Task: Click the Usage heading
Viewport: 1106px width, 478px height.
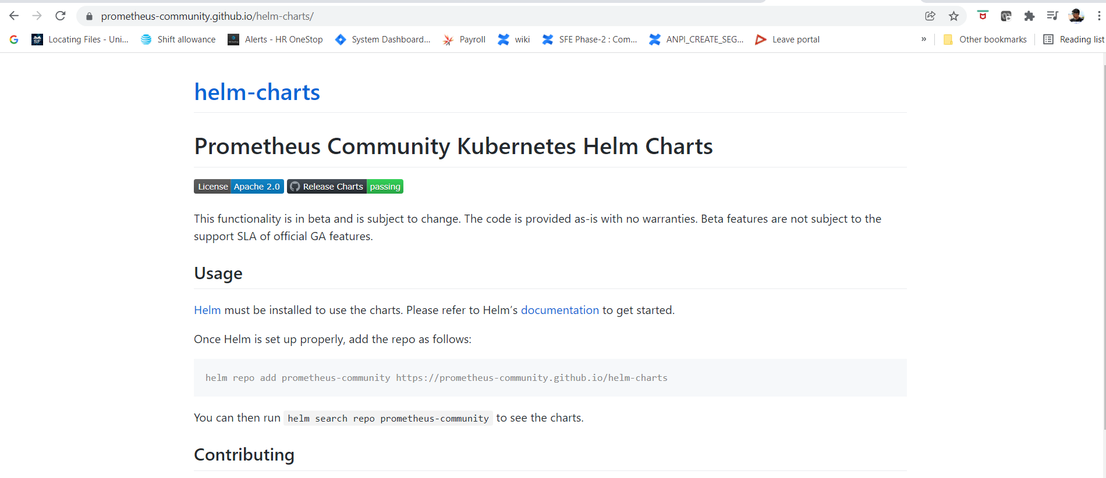Action: click(218, 273)
